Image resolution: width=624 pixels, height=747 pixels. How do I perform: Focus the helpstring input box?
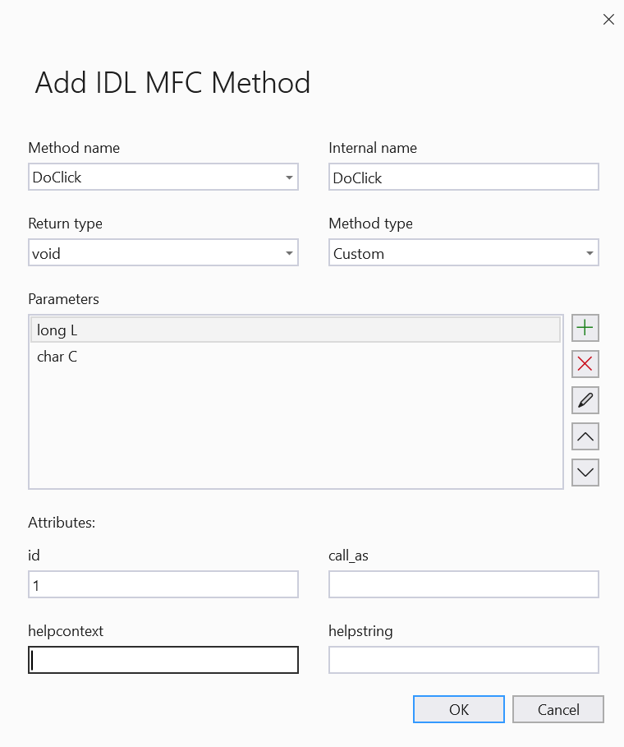[x=463, y=659]
